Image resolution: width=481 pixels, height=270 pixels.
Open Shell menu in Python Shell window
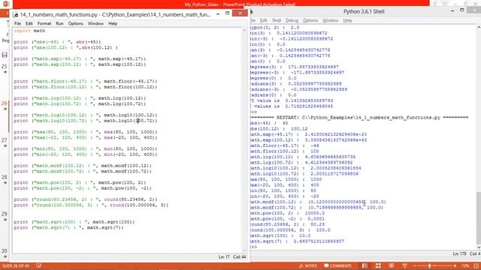[277, 20]
